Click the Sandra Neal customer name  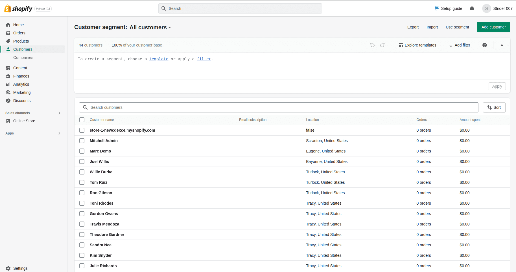coord(101,245)
